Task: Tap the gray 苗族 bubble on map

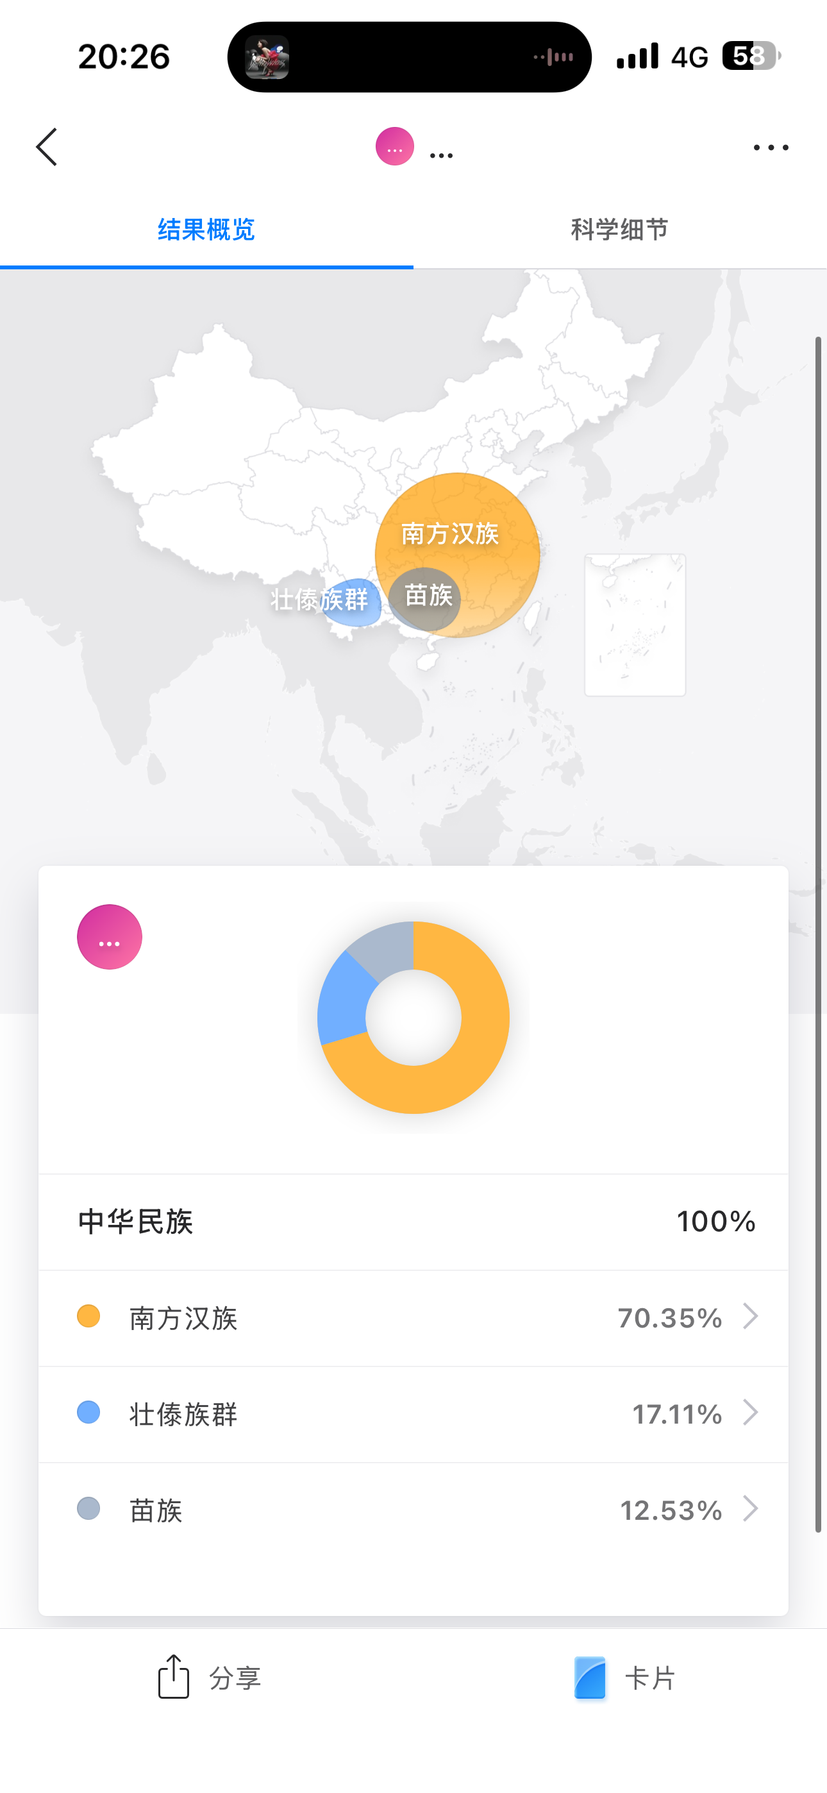Action: pos(425,597)
